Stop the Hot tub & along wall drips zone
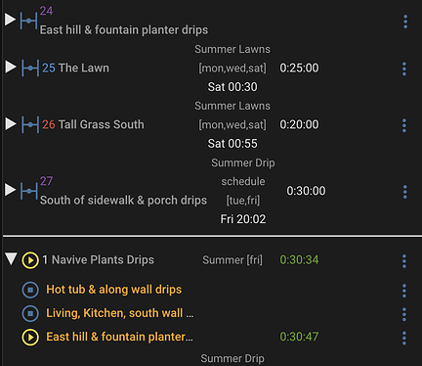 30,290
